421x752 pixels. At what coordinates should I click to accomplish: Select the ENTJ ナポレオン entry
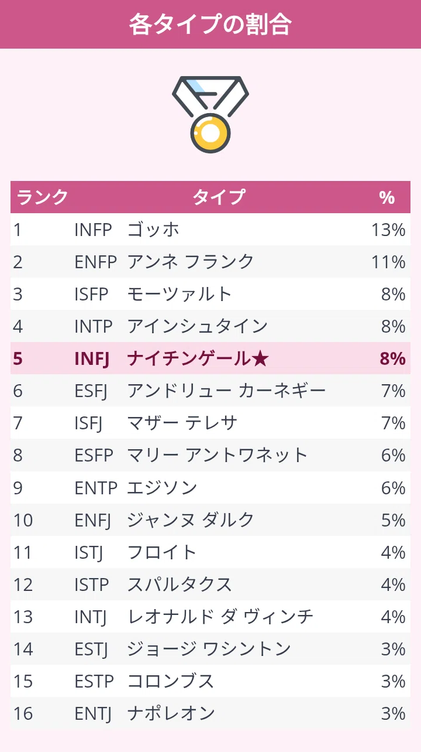click(x=210, y=713)
